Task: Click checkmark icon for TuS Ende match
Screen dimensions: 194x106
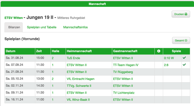Action: pyautogui.click(x=184, y=58)
